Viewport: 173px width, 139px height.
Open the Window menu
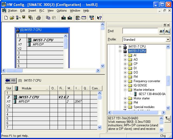coord(75,11)
